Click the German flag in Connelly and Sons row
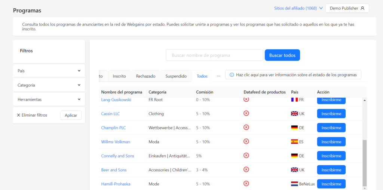Screen dimensions: 383x190 pyautogui.click(x=294, y=156)
